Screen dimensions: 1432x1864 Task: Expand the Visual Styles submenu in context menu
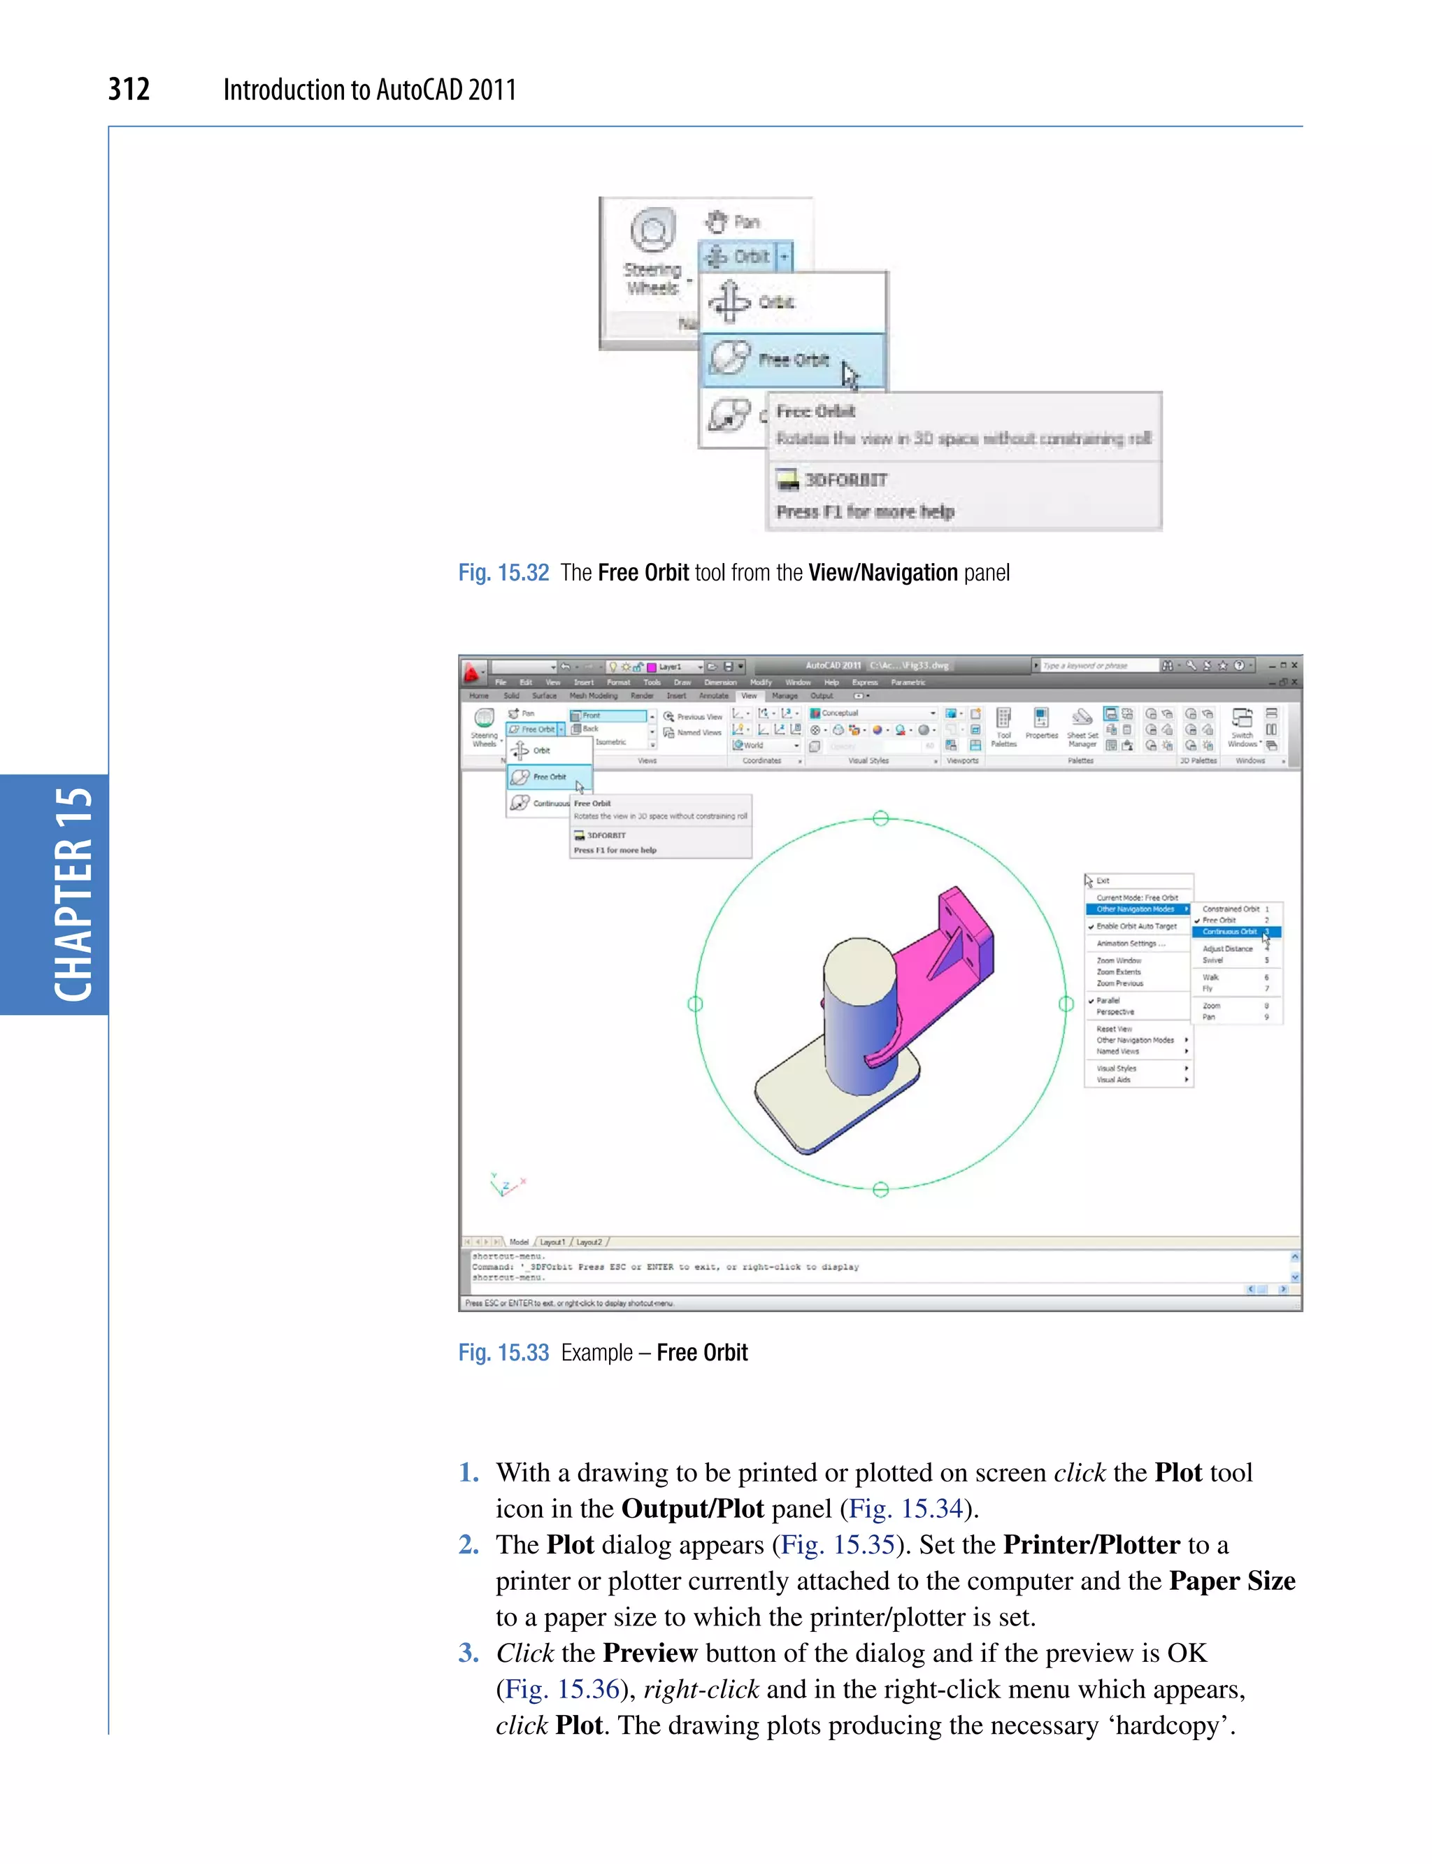(x=1138, y=1069)
